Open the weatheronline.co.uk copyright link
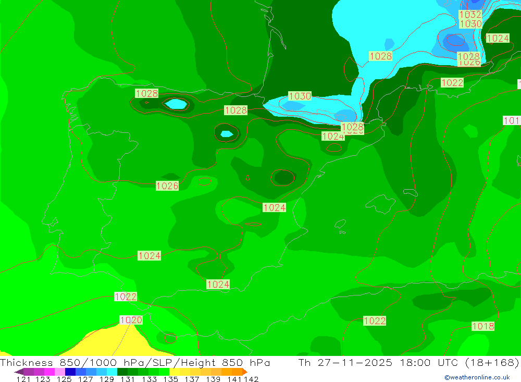The image size is (521, 382). click(477, 377)
